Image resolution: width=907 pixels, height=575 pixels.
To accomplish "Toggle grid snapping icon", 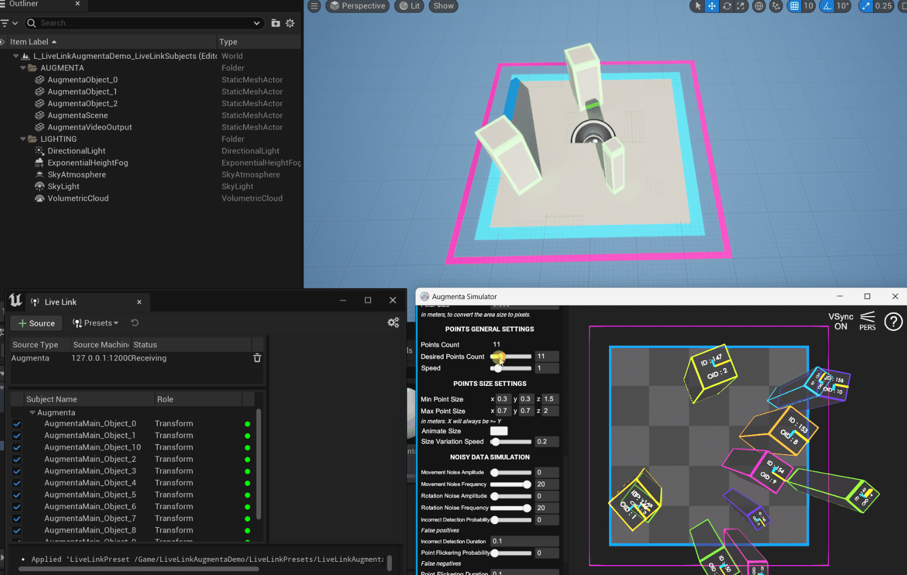I will [x=794, y=6].
